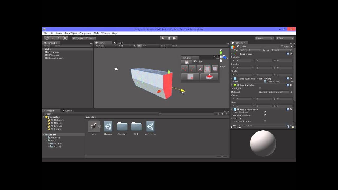Image resolution: width=338 pixels, height=190 pixels.
Task: Open the Tag Untagged dropdown
Action: (251, 50)
